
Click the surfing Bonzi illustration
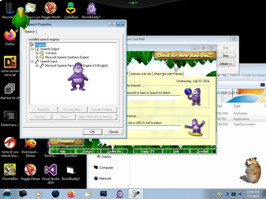(x=195, y=127)
